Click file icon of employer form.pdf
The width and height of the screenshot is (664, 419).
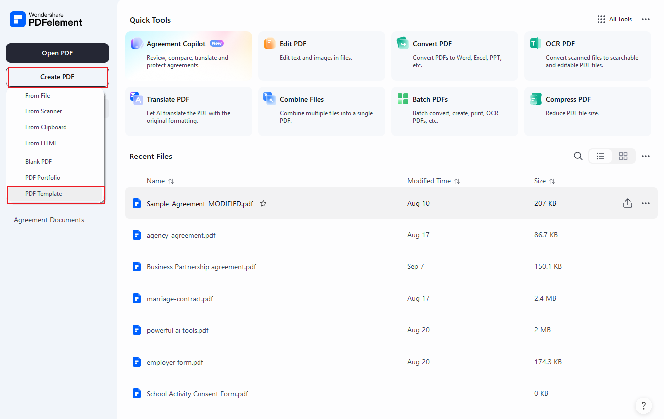pyautogui.click(x=137, y=362)
